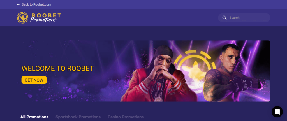Viewport: 287px width, 121px height.
Task: Focus the Search input field
Action: tap(244, 18)
